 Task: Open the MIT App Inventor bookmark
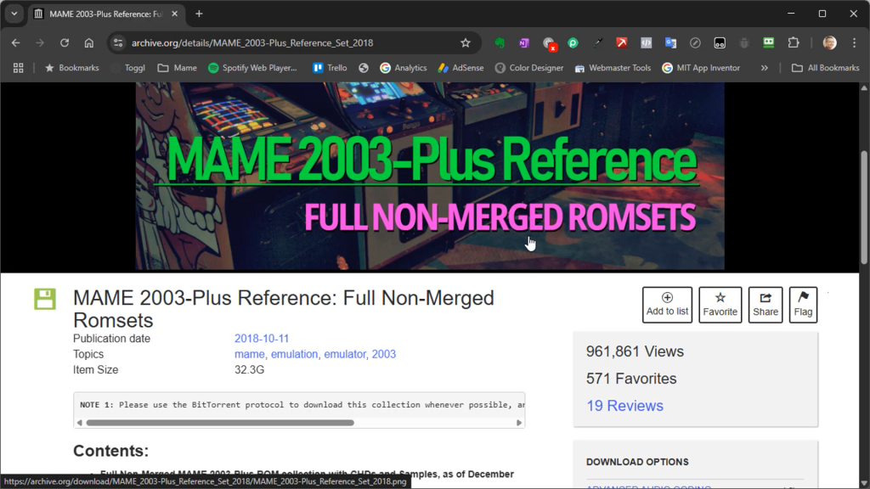point(701,68)
